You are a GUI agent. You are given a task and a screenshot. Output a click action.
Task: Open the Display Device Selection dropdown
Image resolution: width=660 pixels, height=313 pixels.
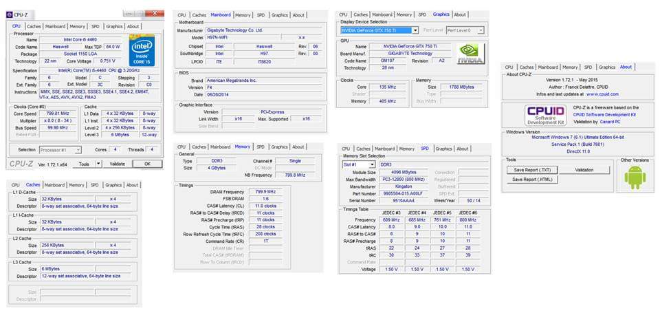[x=379, y=30]
